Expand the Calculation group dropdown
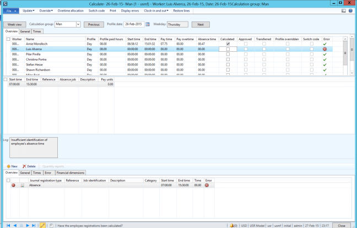Image resolution: width=357 pixels, height=228 pixels. tap(78, 24)
